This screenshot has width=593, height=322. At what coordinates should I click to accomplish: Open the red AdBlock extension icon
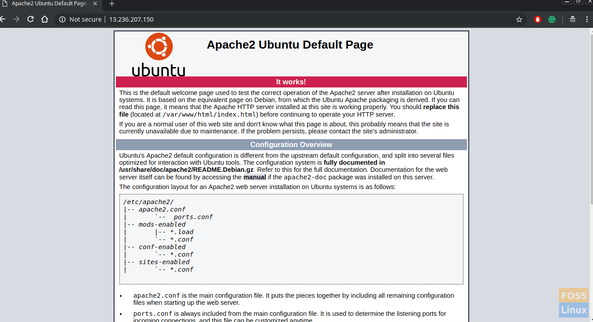pyautogui.click(x=537, y=19)
